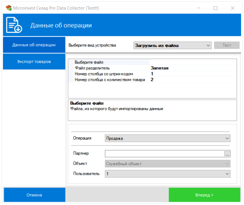Open the device type dropdown Загрузить из файла
The height and width of the screenshot is (205, 244).
(173, 46)
